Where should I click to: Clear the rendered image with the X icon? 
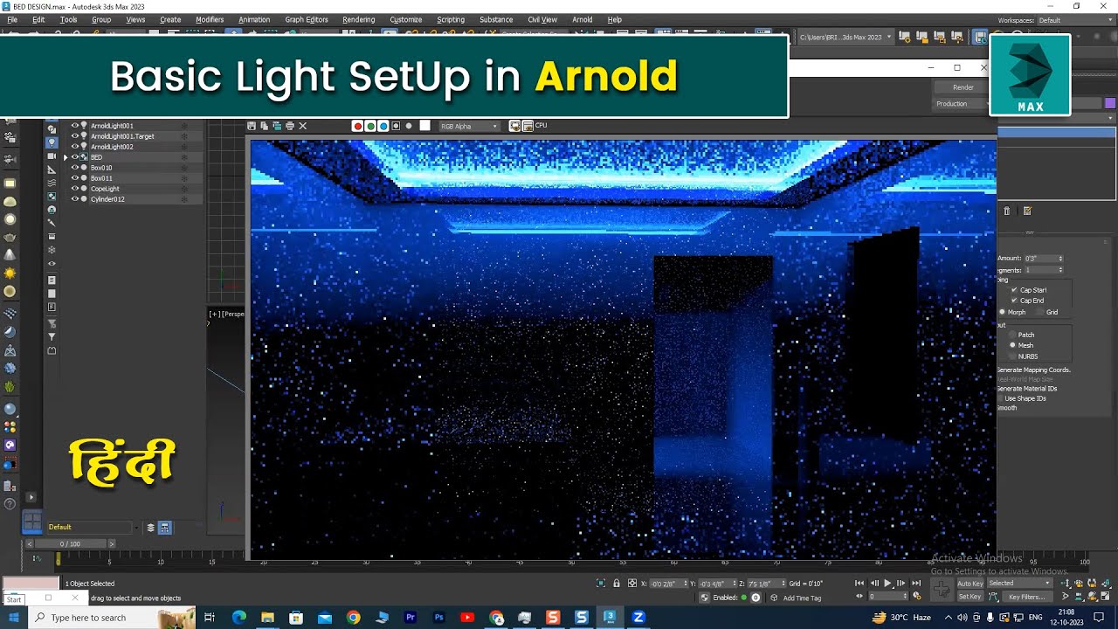pyautogui.click(x=303, y=126)
